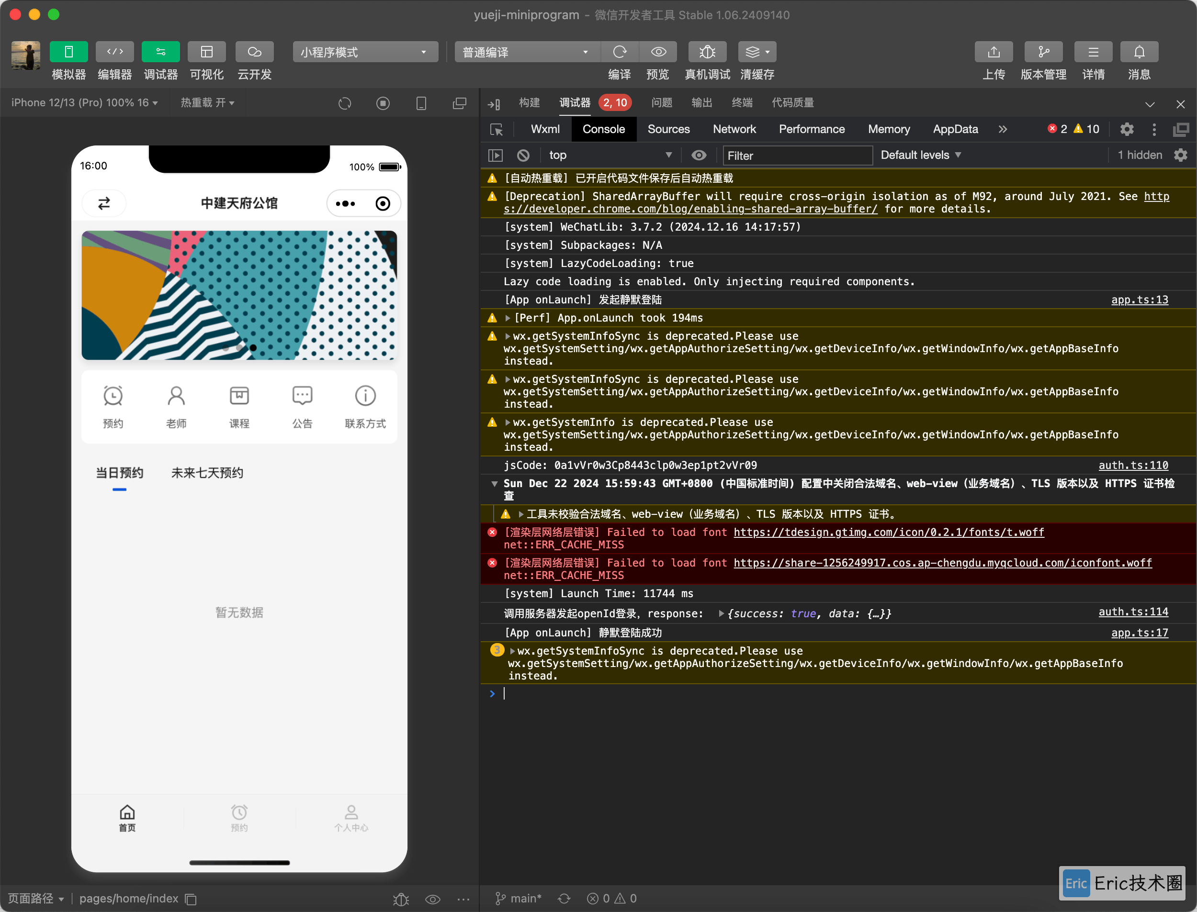Open the app.ts:13 source link

pyautogui.click(x=1140, y=300)
